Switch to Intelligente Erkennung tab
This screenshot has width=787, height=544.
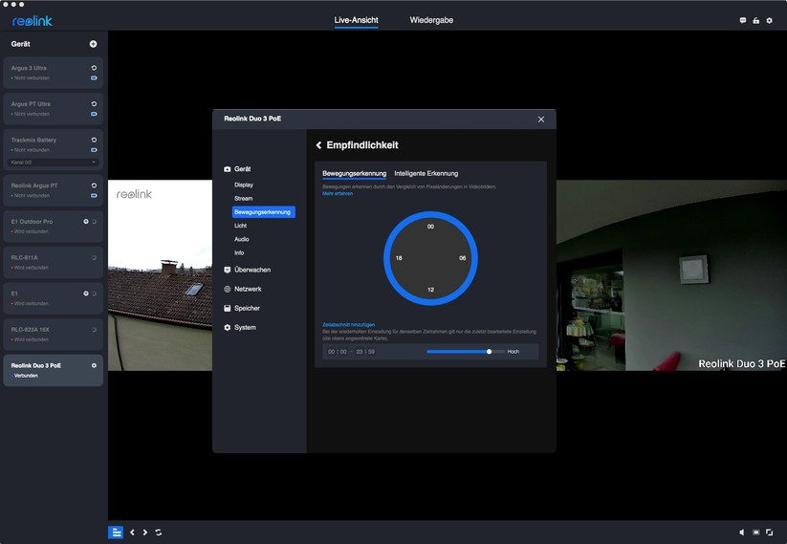coord(426,173)
